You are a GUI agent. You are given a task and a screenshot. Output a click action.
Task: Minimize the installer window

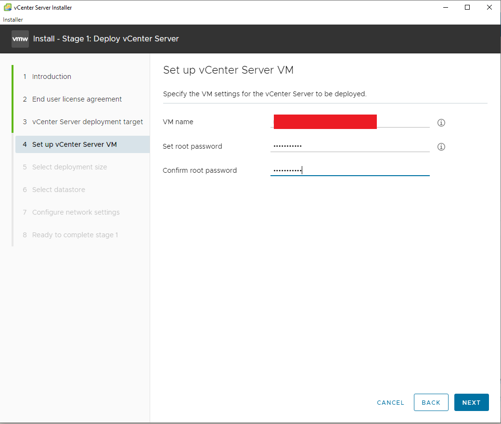(445, 7)
